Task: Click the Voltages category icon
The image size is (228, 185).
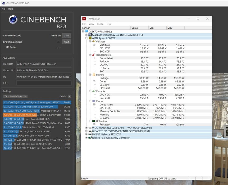Action: click(x=94, y=41)
